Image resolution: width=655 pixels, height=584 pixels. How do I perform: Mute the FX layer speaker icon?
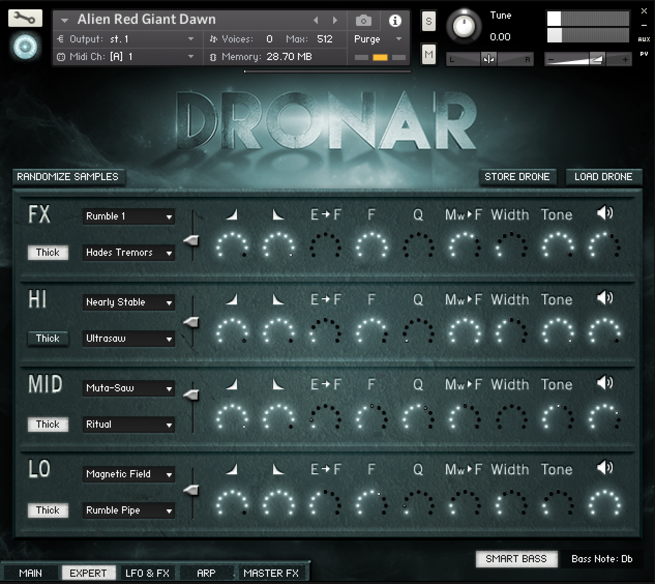(x=604, y=213)
